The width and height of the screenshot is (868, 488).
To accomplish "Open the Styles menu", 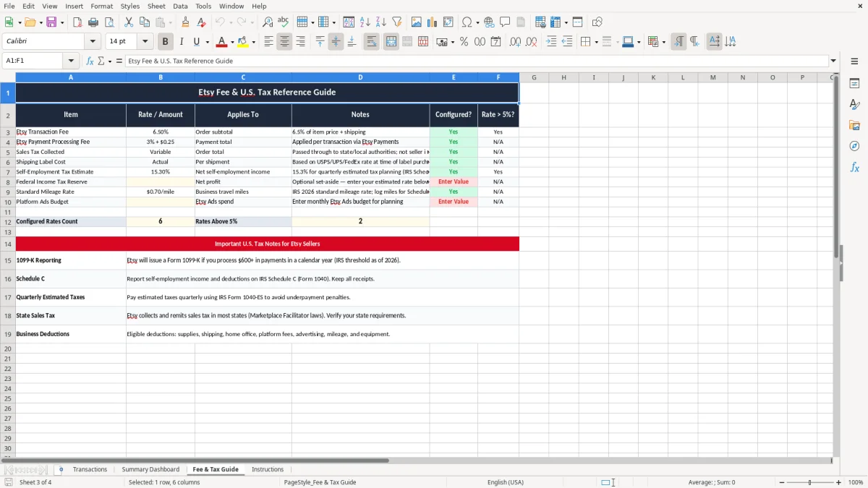I will click(130, 6).
